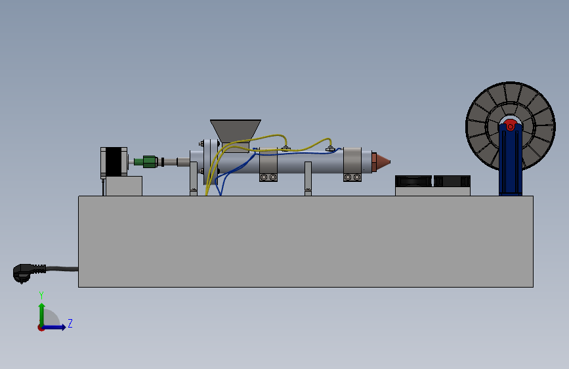Select the left cooling fan

pos(413,181)
